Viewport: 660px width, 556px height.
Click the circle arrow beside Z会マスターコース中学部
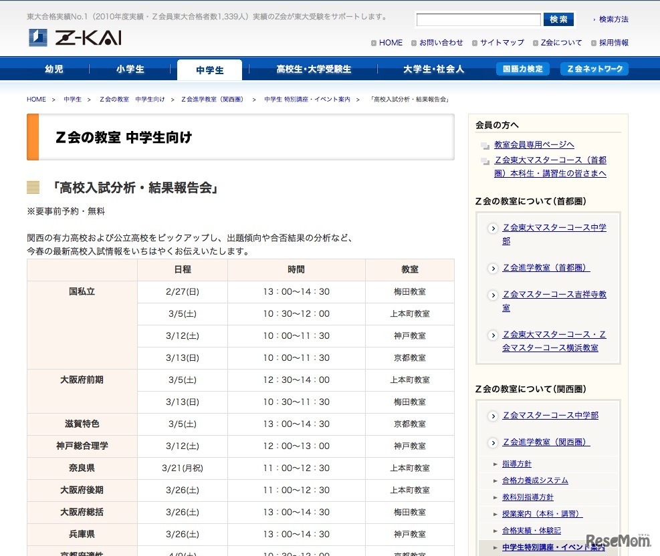pos(492,415)
